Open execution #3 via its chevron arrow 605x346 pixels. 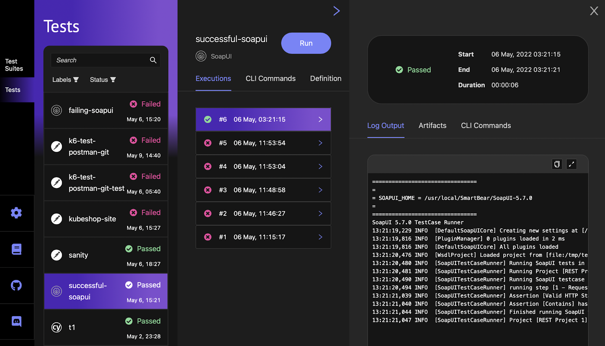click(320, 190)
